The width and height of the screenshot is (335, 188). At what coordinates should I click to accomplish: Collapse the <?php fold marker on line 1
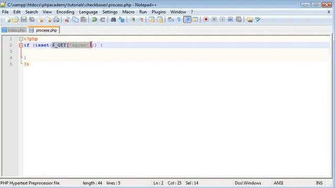point(21,39)
